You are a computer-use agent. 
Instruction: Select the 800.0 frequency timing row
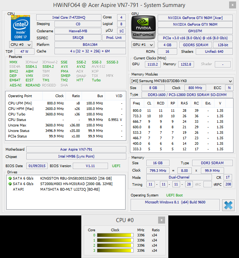(x=182, y=111)
